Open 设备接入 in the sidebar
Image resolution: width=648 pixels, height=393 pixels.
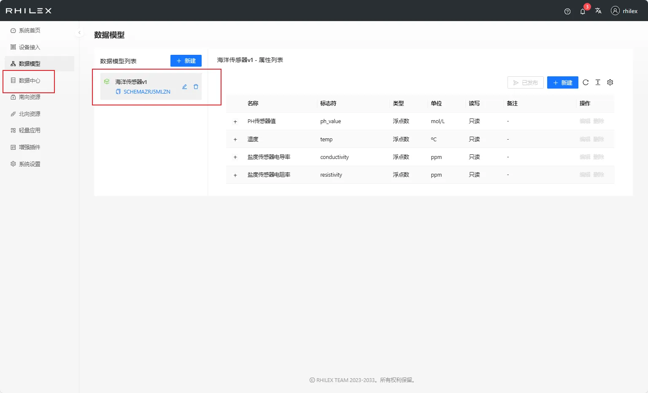40,47
